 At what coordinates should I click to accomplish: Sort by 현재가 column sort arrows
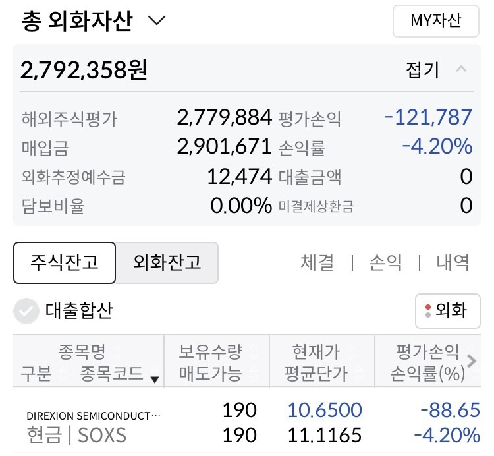click(x=352, y=351)
